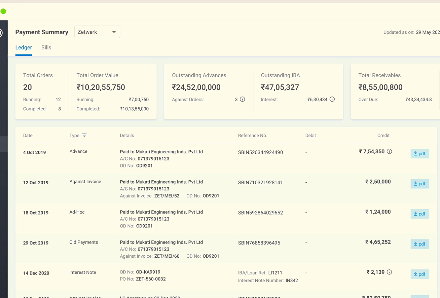The image size is (440, 298).
Task: Click the Type column filter icon
Action: (84, 135)
